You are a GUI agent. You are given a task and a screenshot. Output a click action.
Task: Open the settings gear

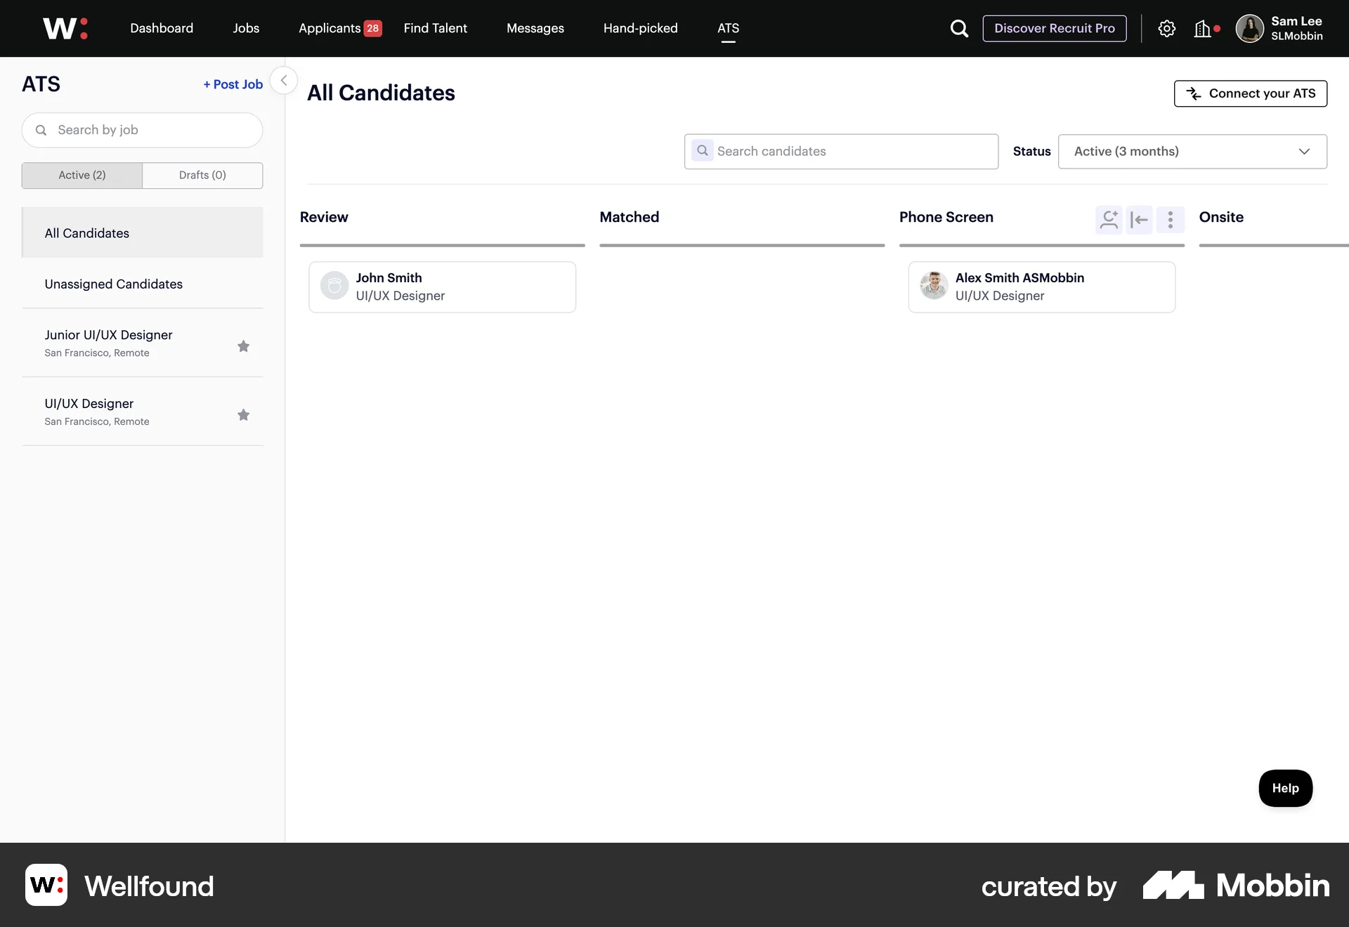[1167, 29]
